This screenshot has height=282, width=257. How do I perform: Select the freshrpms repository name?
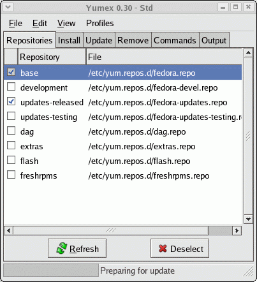(x=39, y=175)
